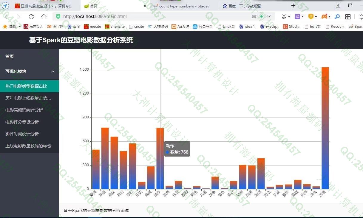Open the 淘宝网 bookmark
Screen dimensions: 363x218
tap(55, 27)
